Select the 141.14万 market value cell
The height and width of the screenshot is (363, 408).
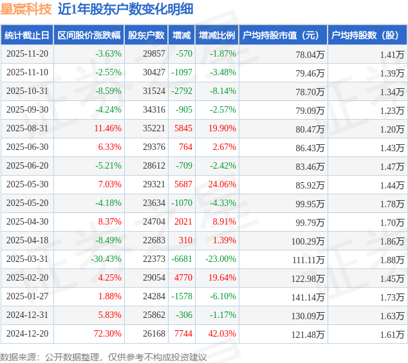tap(308, 297)
